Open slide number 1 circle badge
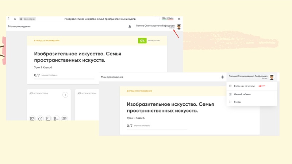 65,95
